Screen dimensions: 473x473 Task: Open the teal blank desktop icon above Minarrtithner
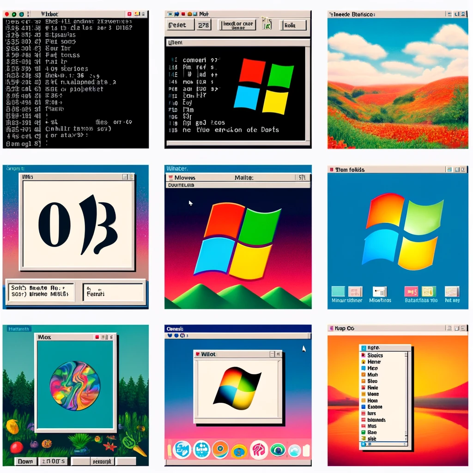(338, 291)
